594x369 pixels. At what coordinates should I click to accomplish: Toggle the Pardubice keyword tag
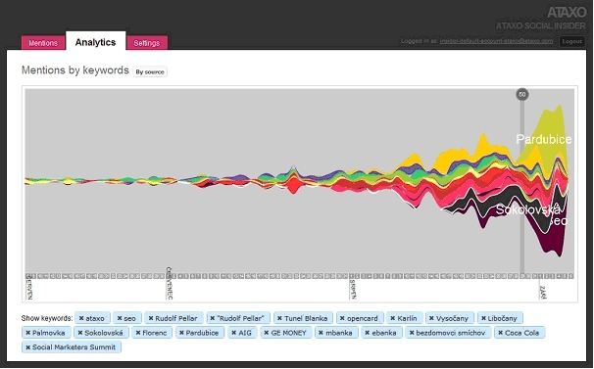click(x=200, y=333)
